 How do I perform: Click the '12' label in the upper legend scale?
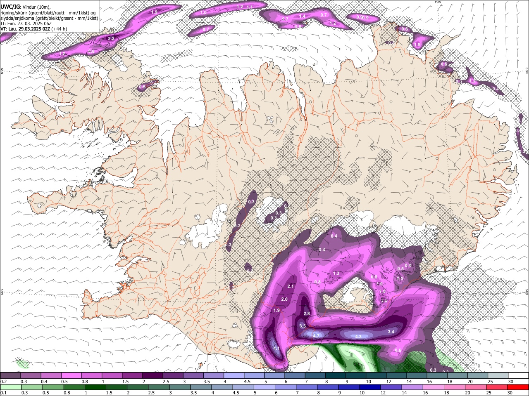click(388, 382)
